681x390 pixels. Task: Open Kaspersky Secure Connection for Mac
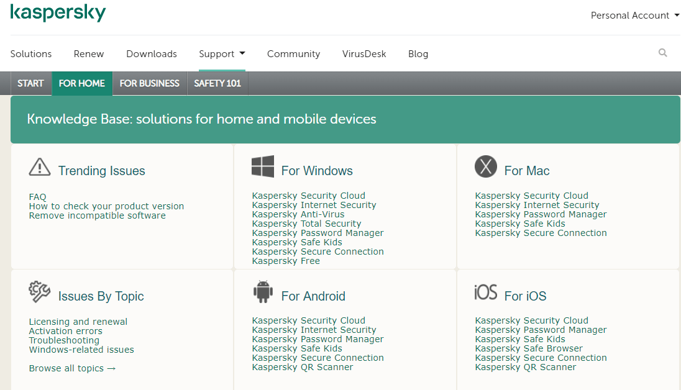click(541, 233)
